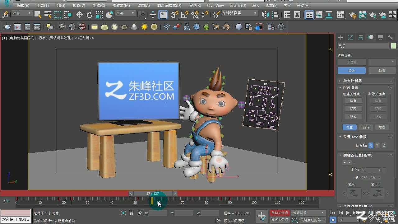Collapse the PRS 参数 rollout

365,88
